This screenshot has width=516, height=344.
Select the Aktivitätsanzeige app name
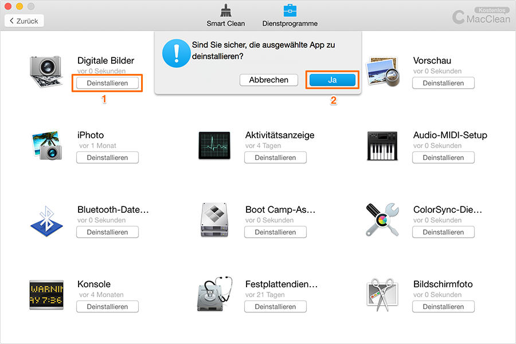click(280, 135)
